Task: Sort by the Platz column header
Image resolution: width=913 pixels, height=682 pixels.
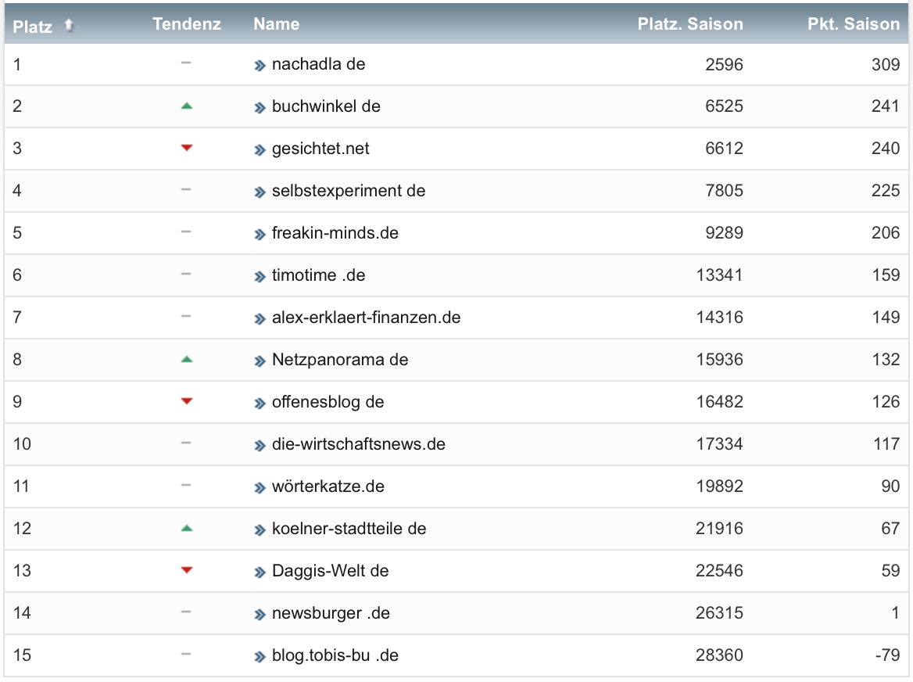Action: (32, 26)
